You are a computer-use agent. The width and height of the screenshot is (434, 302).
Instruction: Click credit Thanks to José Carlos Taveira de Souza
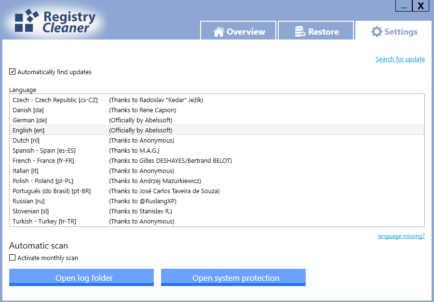click(164, 191)
